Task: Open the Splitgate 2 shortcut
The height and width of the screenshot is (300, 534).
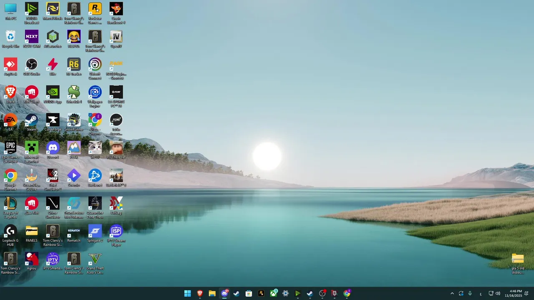Action: (x=95, y=234)
